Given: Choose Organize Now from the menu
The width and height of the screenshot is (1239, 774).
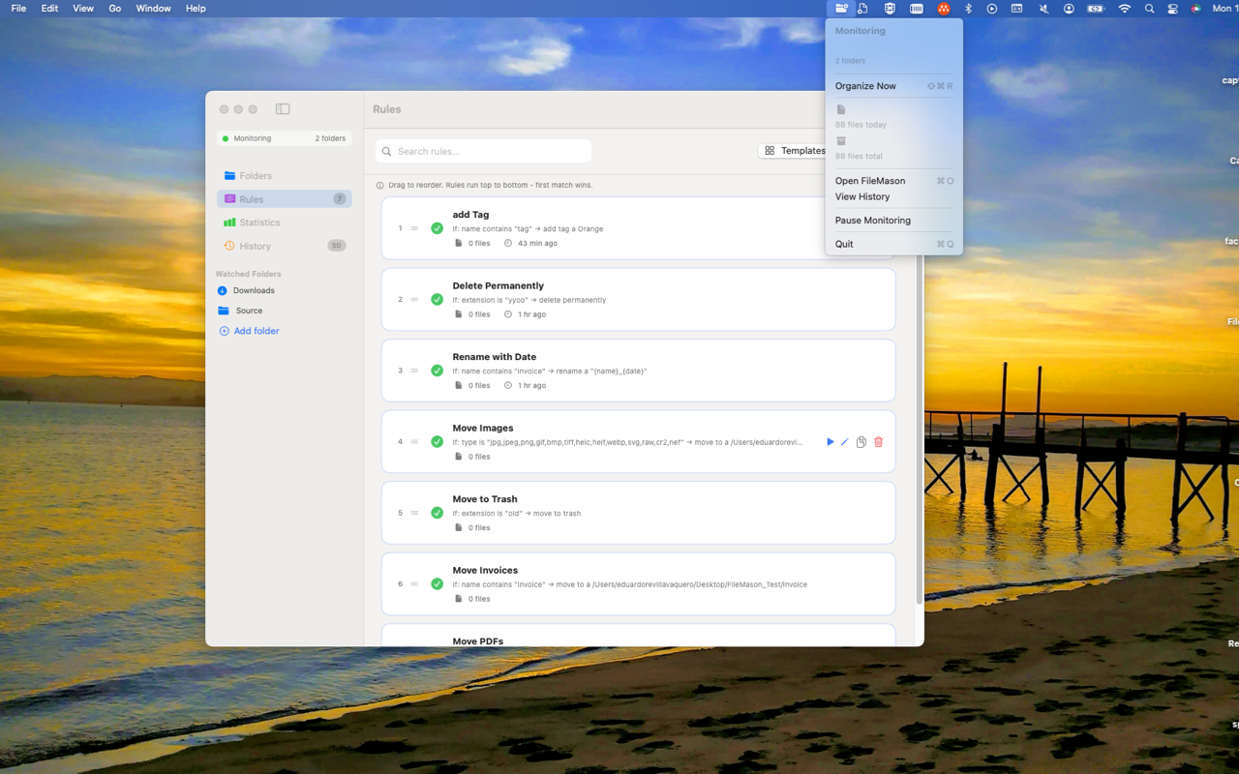Looking at the screenshot, I should (865, 86).
